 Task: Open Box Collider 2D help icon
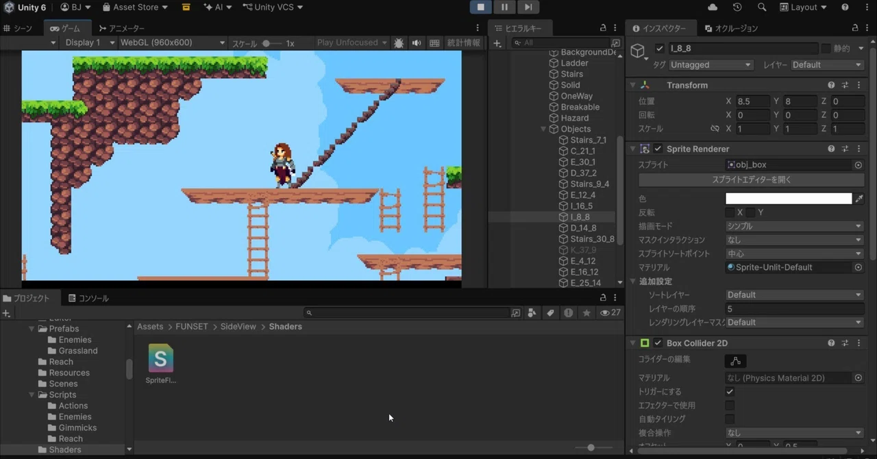(831, 343)
